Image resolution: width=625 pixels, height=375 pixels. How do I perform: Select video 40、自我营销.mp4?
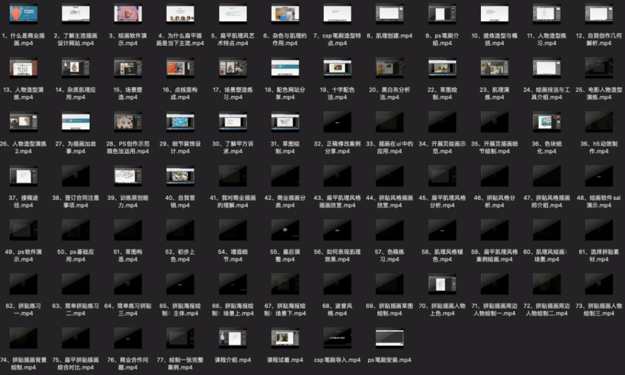pyautogui.click(x=180, y=176)
